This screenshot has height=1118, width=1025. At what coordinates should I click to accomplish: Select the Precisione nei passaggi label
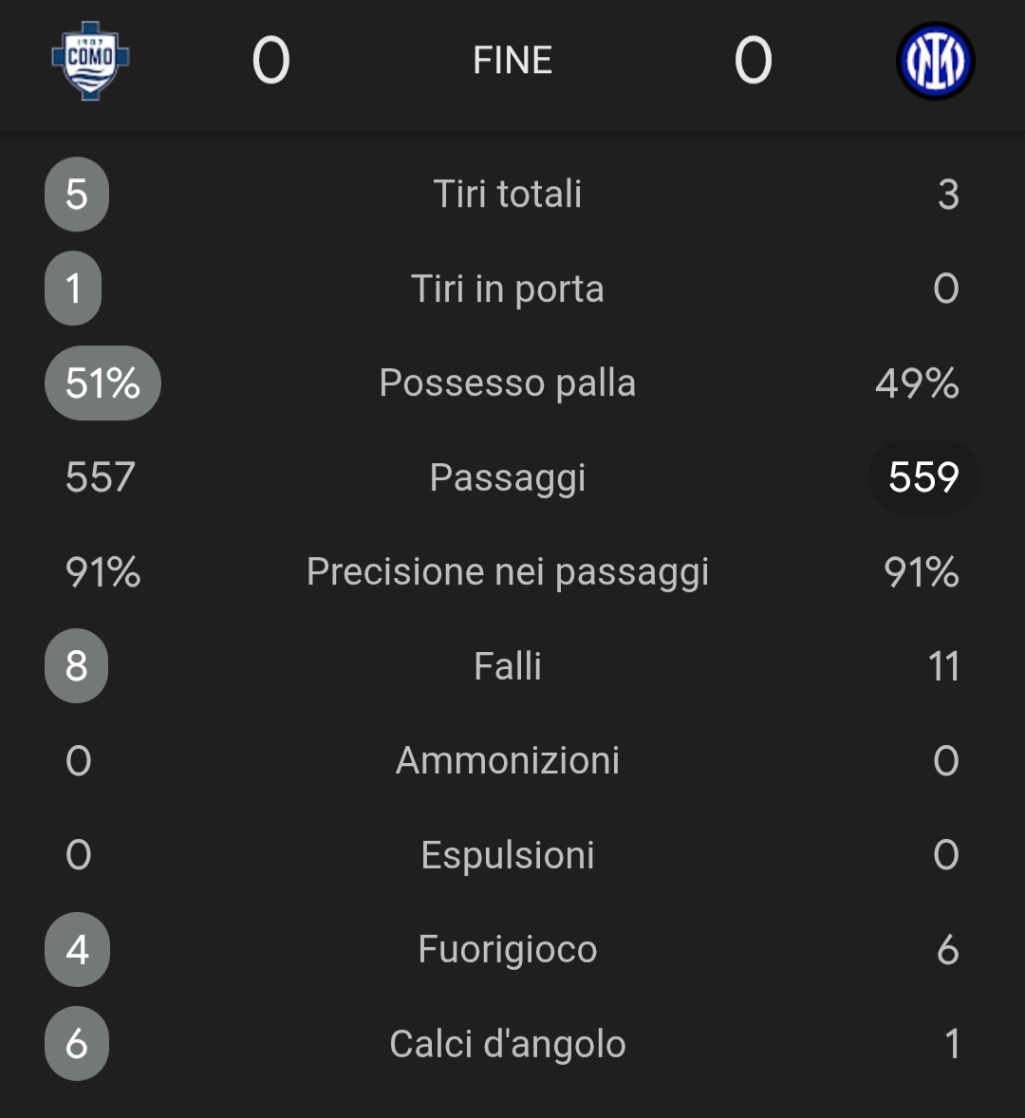click(x=508, y=572)
